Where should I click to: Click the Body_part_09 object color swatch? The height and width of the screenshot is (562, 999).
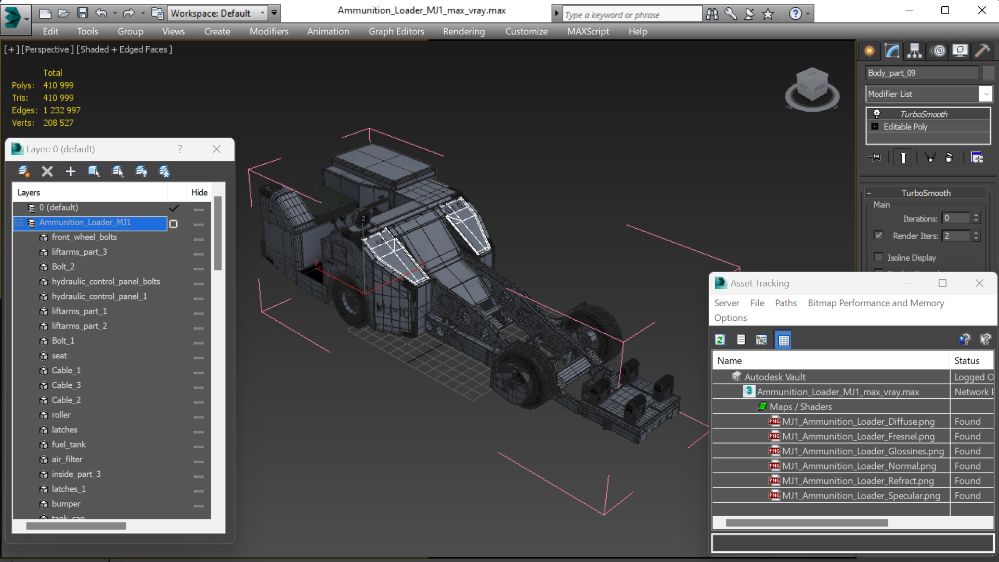[x=988, y=73]
